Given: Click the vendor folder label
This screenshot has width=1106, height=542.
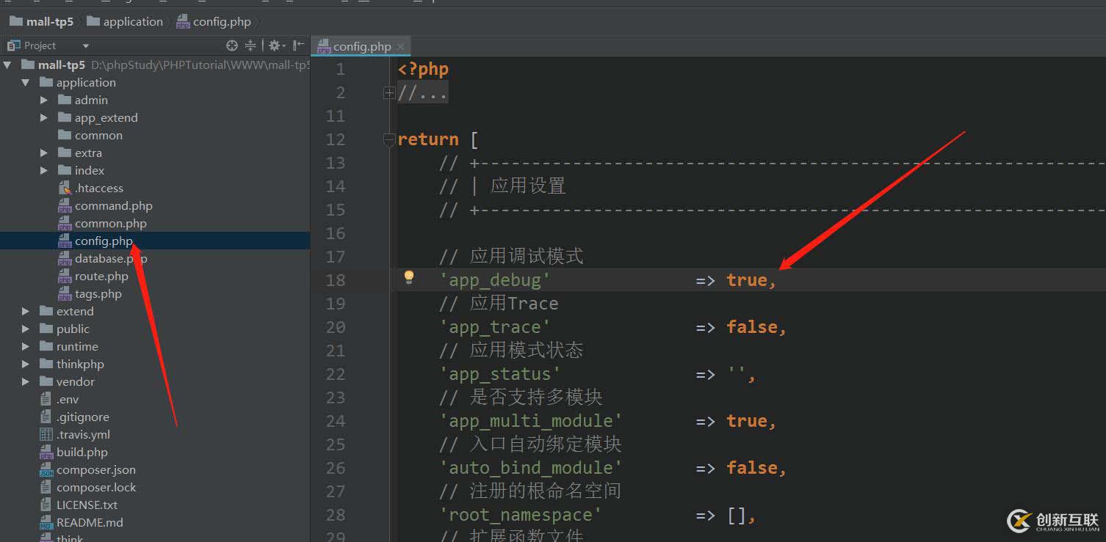Looking at the screenshot, I should [76, 381].
